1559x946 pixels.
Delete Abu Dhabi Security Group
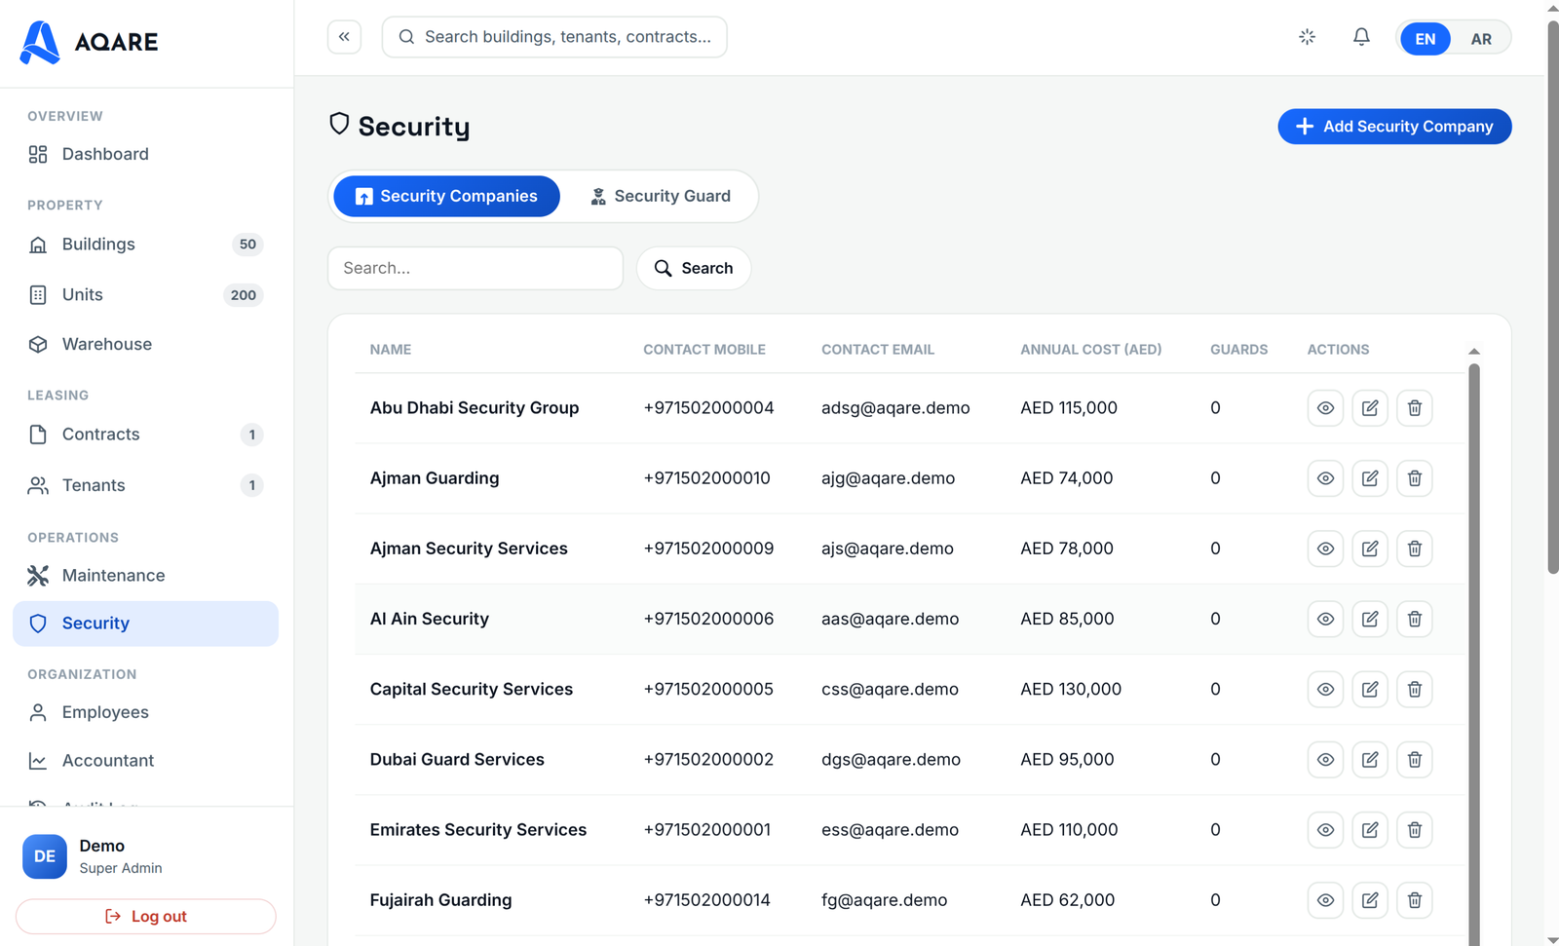[x=1415, y=408]
